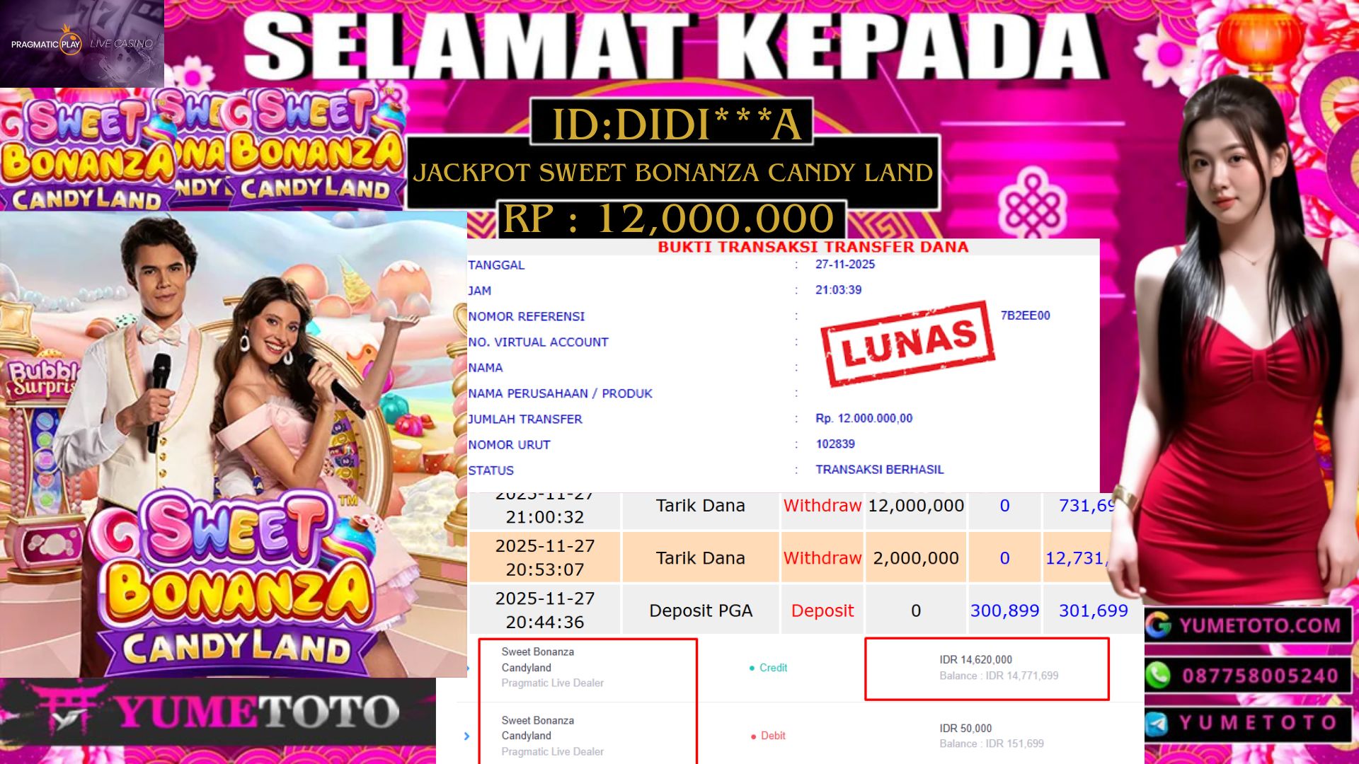Click the Bubble Surprise sign in game art
Image resolution: width=1359 pixels, height=764 pixels.
[41, 378]
